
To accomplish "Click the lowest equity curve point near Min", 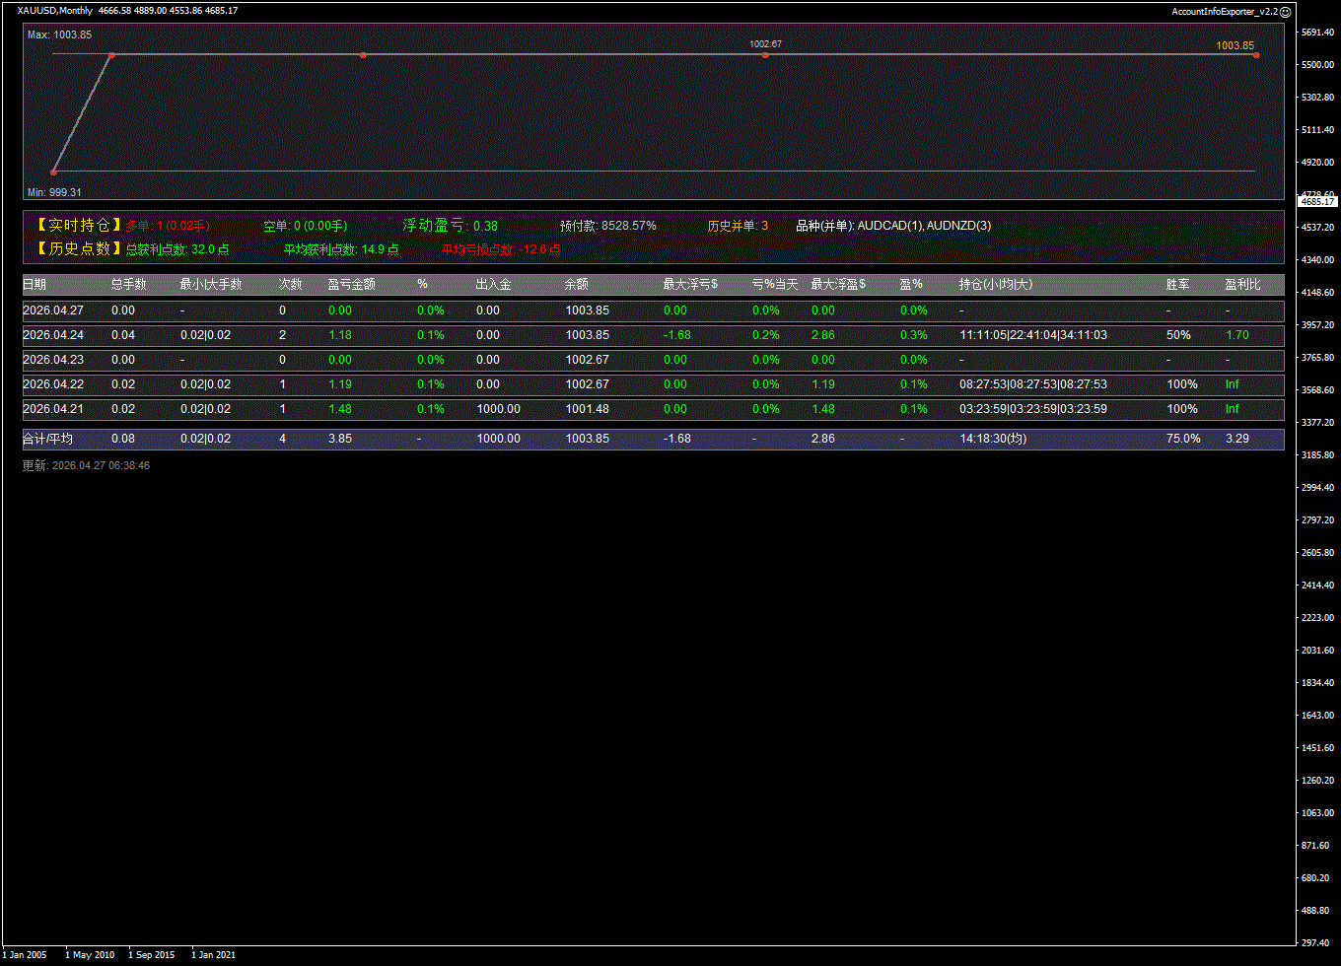I will (53, 172).
